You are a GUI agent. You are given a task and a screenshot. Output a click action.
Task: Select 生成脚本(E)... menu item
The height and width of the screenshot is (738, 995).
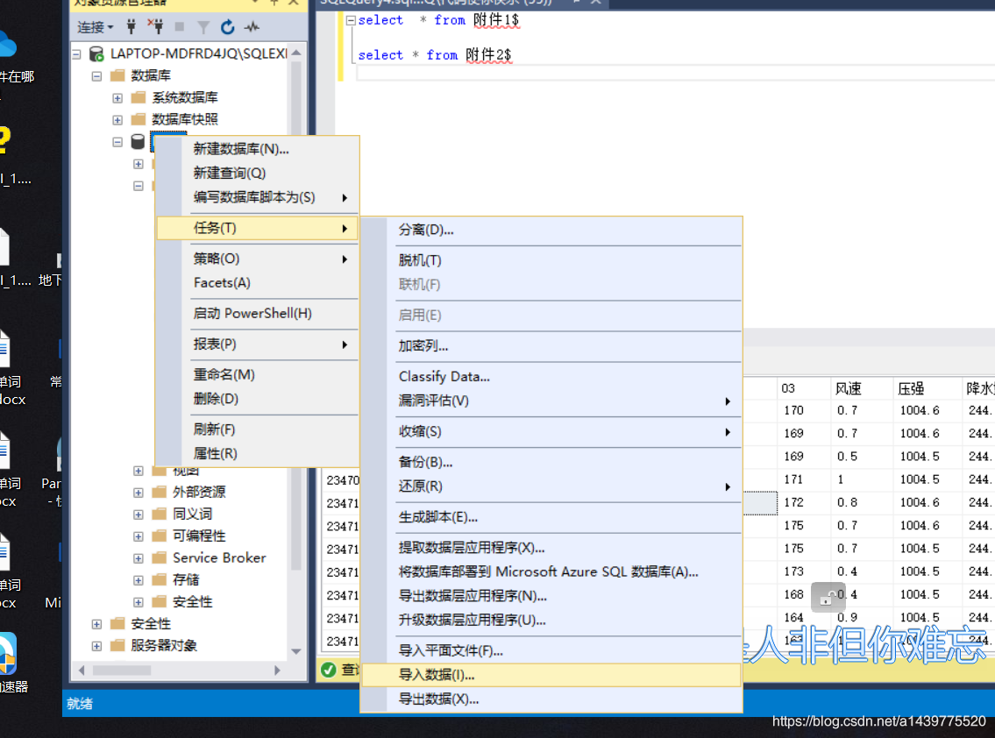pos(551,517)
